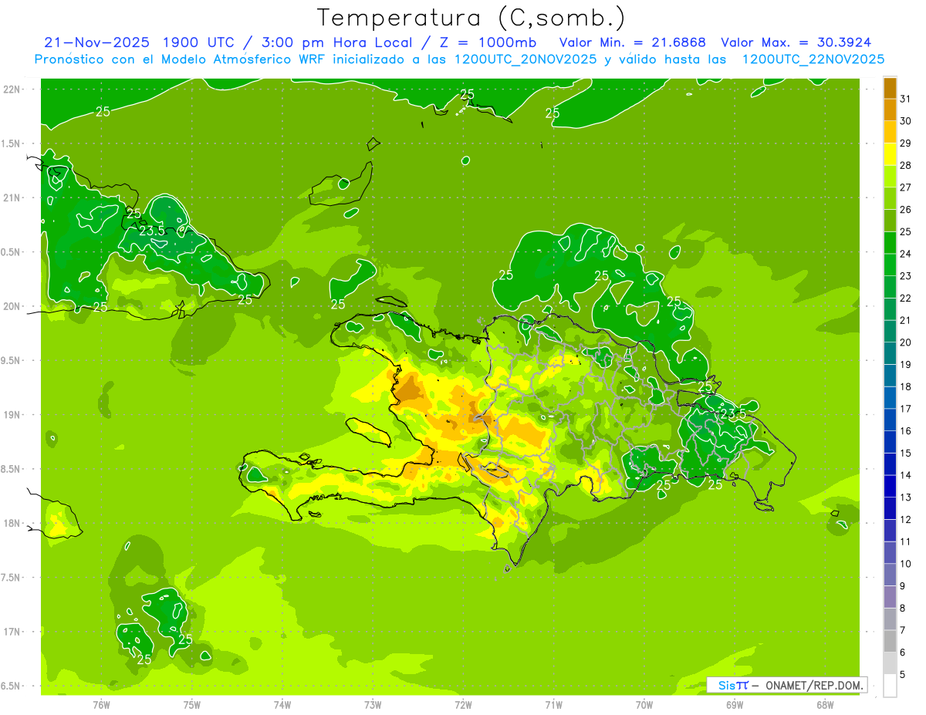Viewport: 926px width, 715px height.
Task: Click the yellow swatch between 28 and 29
Action: (890, 154)
